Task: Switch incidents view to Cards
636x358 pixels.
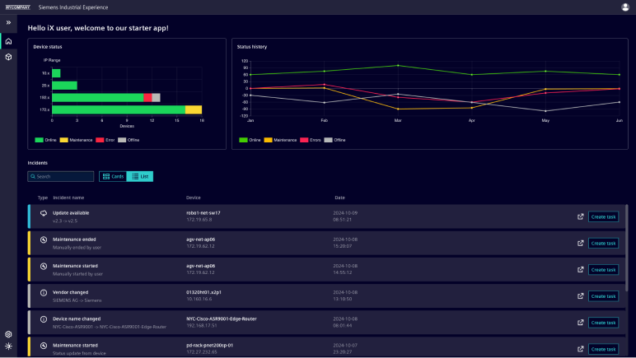Action: coord(113,176)
